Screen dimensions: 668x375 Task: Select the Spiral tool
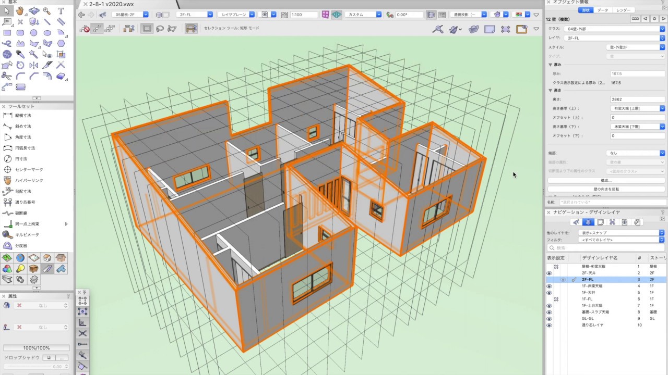(x=7, y=54)
